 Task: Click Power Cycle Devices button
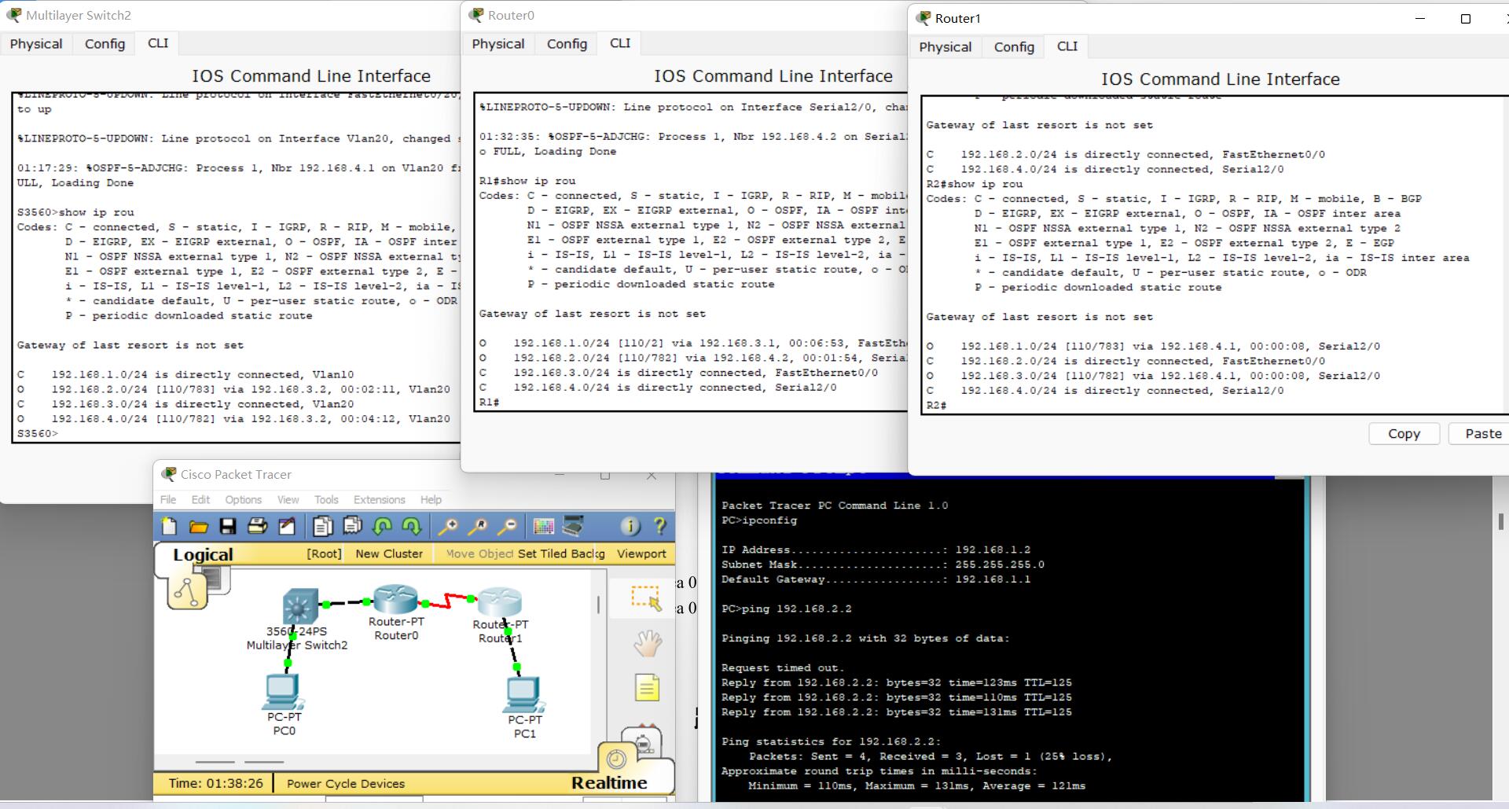pyautogui.click(x=346, y=784)
